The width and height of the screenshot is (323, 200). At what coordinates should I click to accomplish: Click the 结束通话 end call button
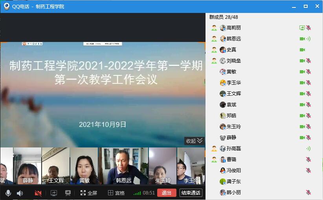pyautogui.click(x=191, y=193)
